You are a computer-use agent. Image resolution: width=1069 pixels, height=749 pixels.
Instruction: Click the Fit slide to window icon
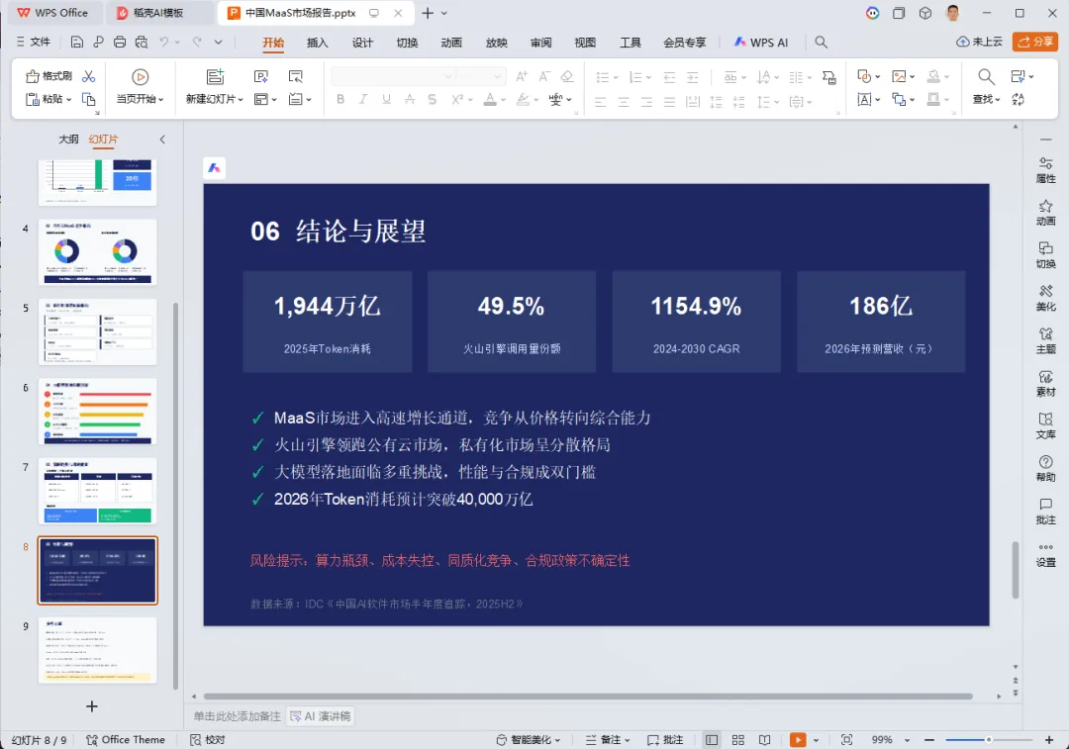tap(846, 739)
